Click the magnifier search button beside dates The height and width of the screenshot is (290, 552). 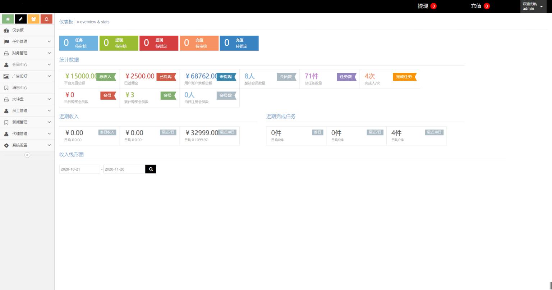[151, 169]
